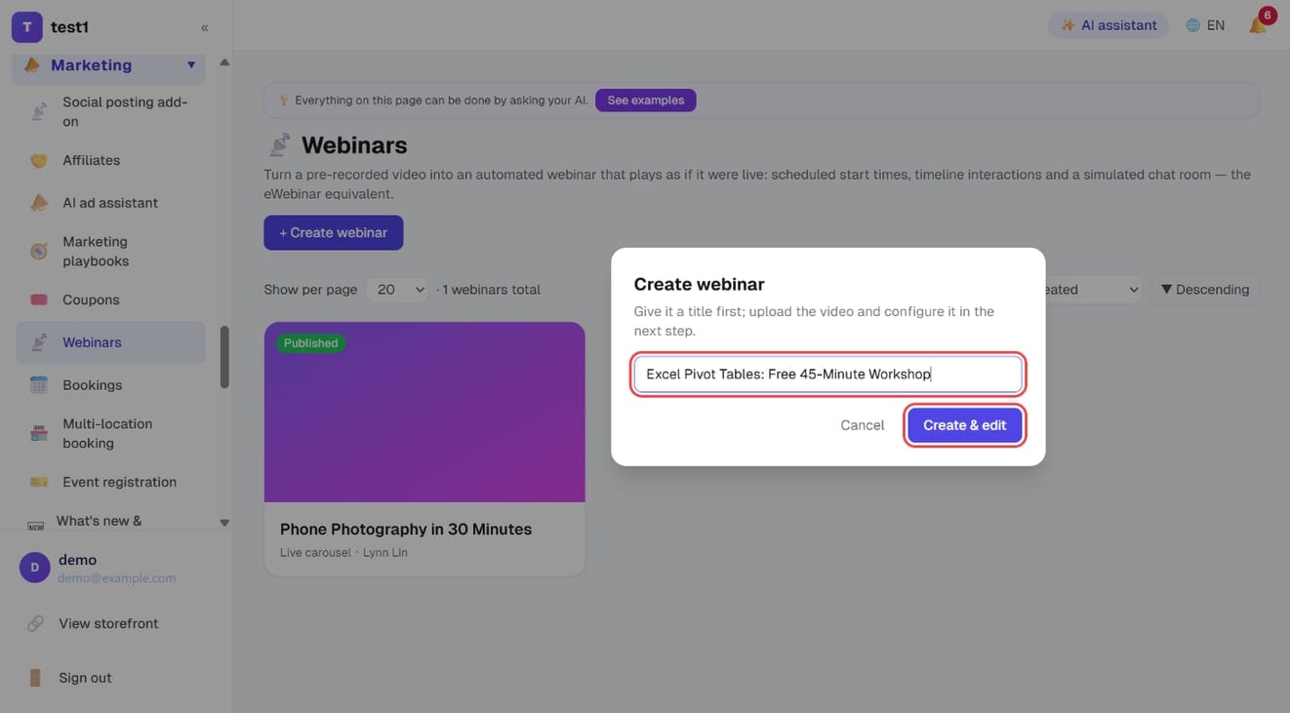The width and height of the screenshot is (1290, 713).
Task: Open the AI ad assistant page
Action: [x=110, y=203]
